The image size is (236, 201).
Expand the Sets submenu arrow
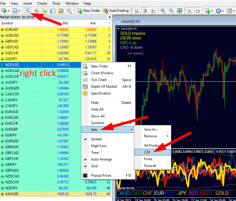click(132, 129)
